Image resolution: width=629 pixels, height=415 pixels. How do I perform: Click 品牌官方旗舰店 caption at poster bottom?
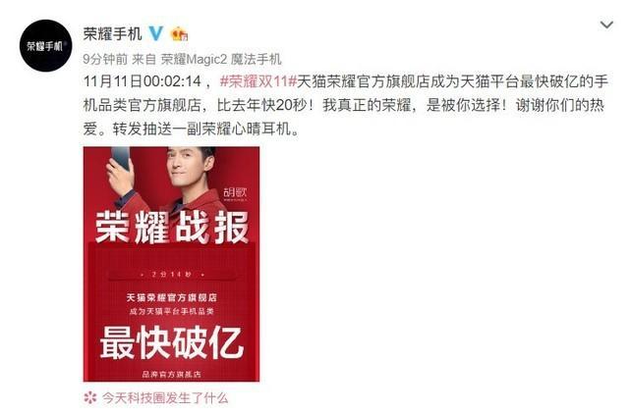pyautogui.click(x=171, y=375)
